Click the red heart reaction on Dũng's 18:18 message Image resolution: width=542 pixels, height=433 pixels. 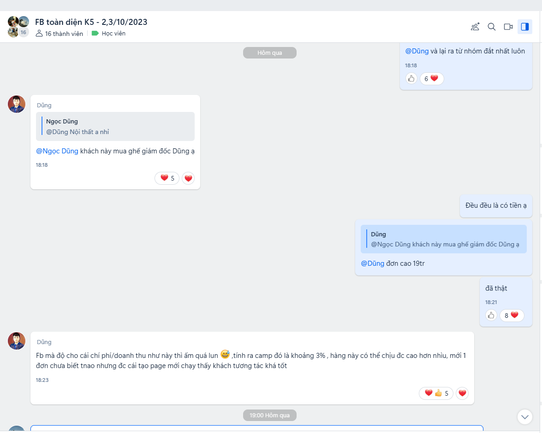[x=188, y=178]
